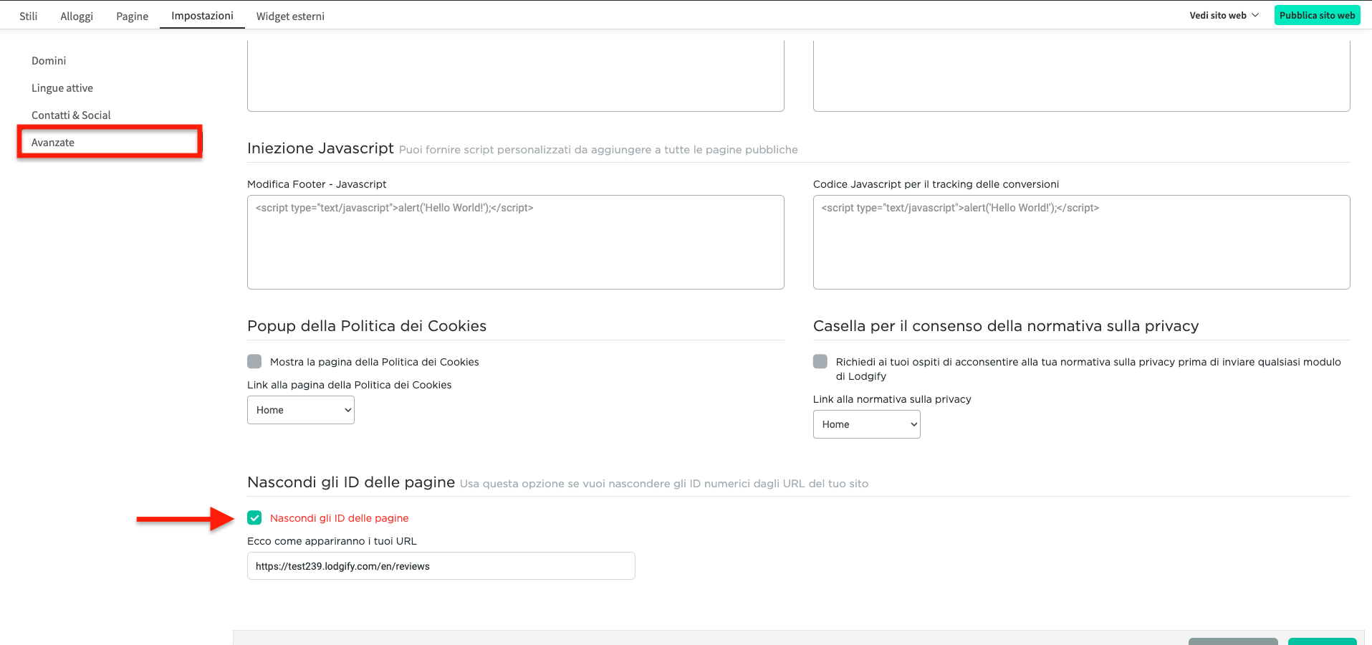The image size is (1372, 645).
Task: Tick the privacy policy consent checkbox
Action: click(820, 361)
